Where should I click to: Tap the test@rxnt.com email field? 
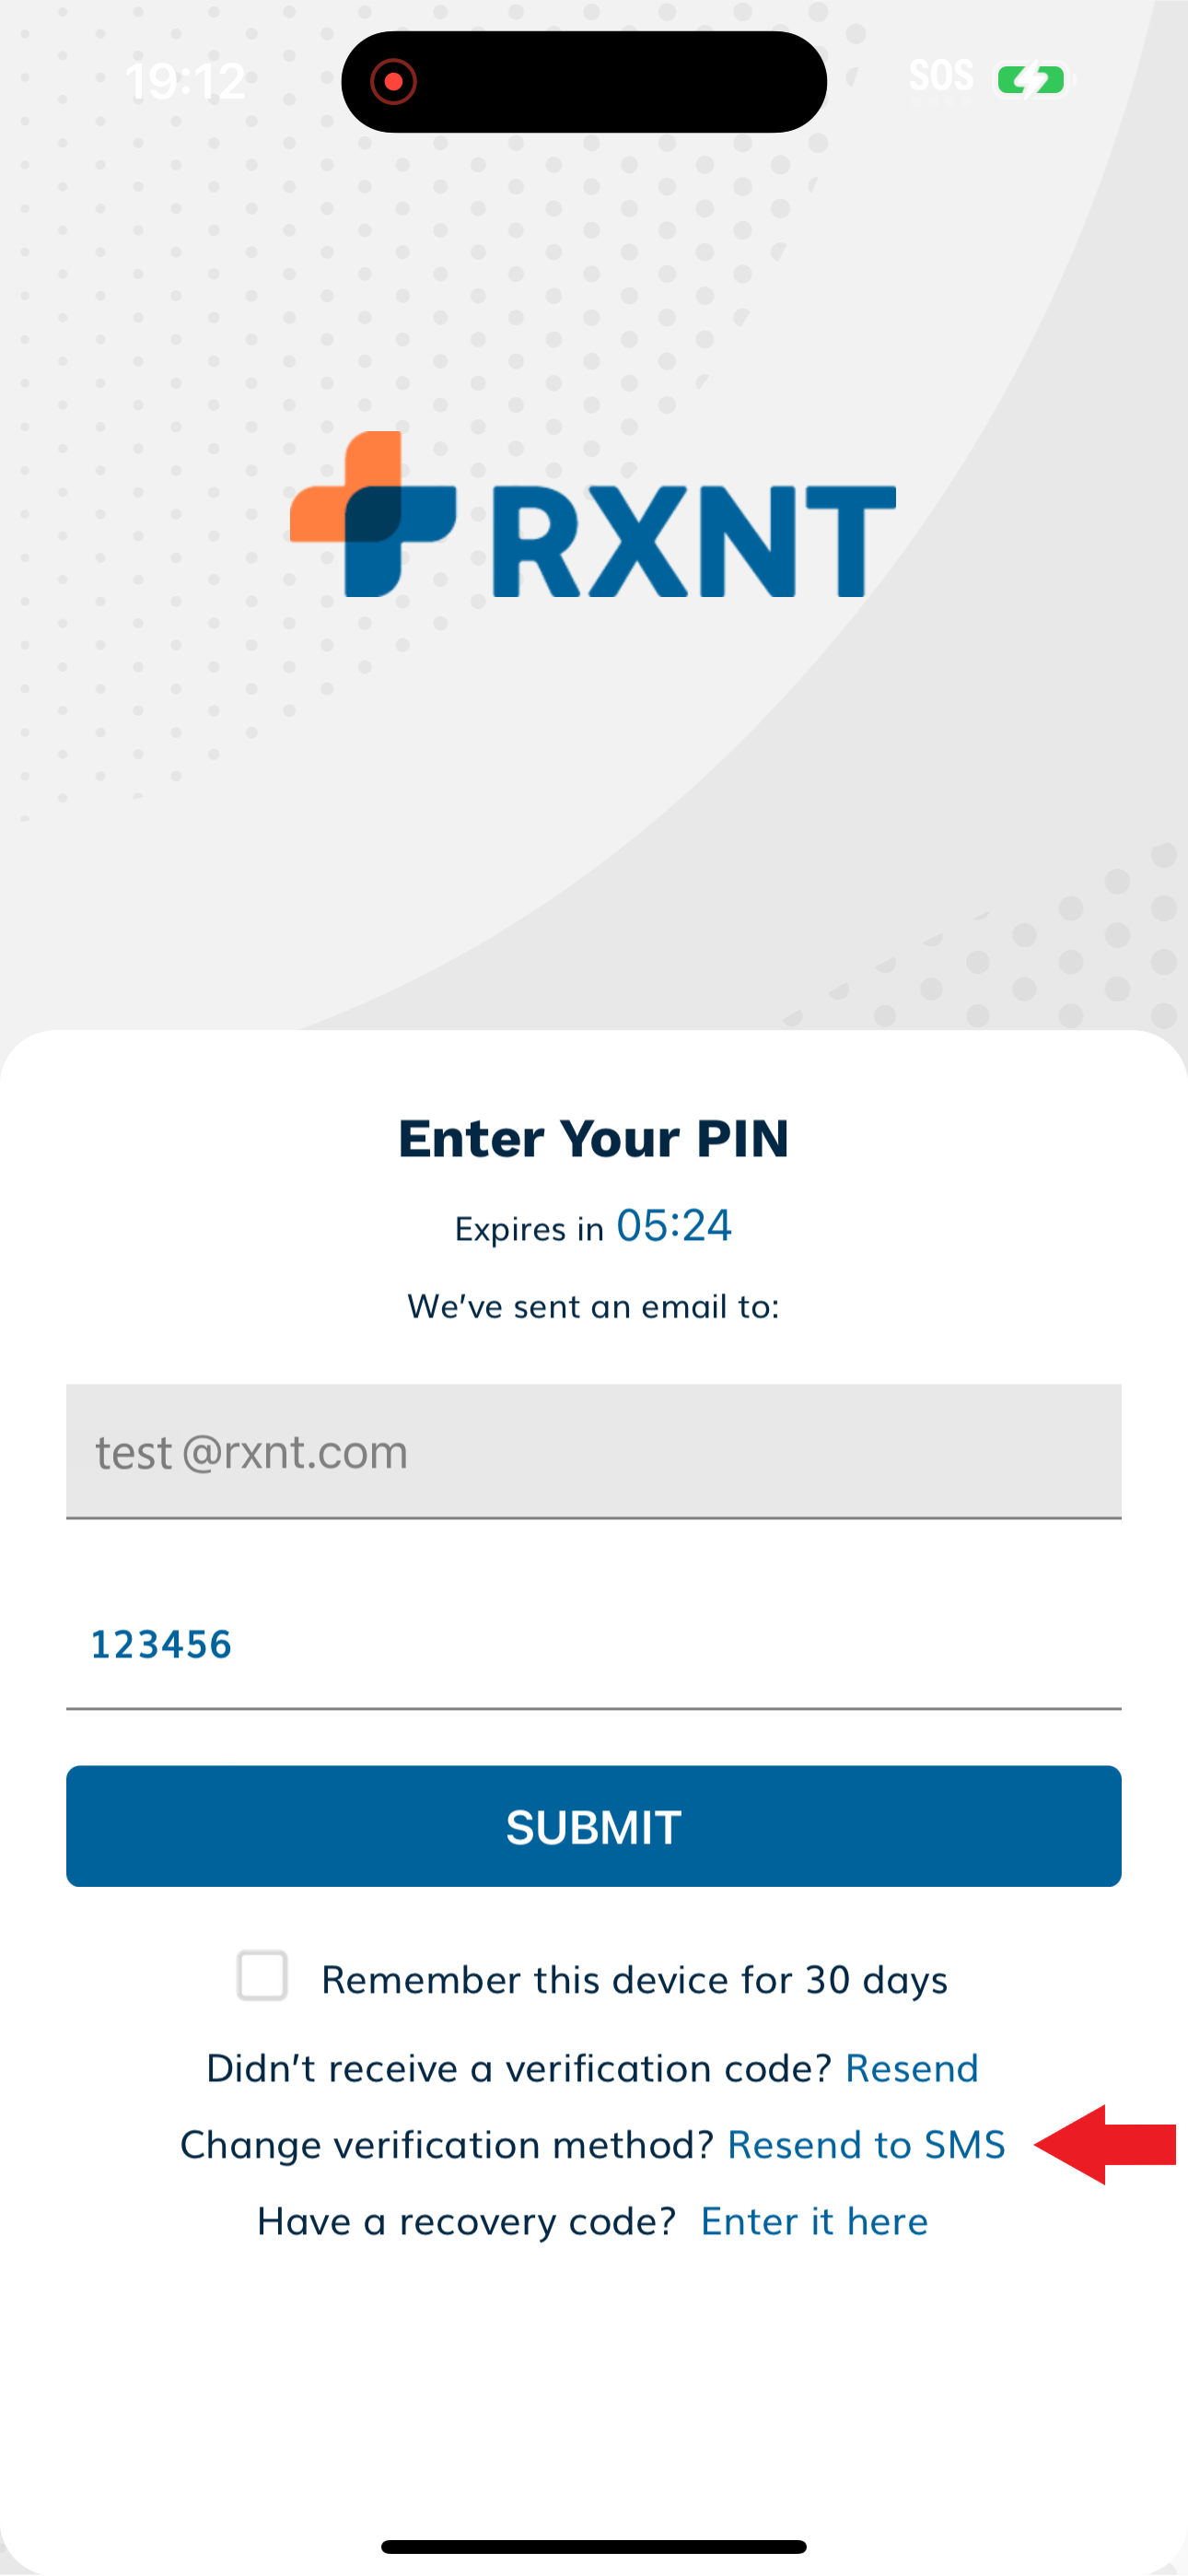point(594,1451)
